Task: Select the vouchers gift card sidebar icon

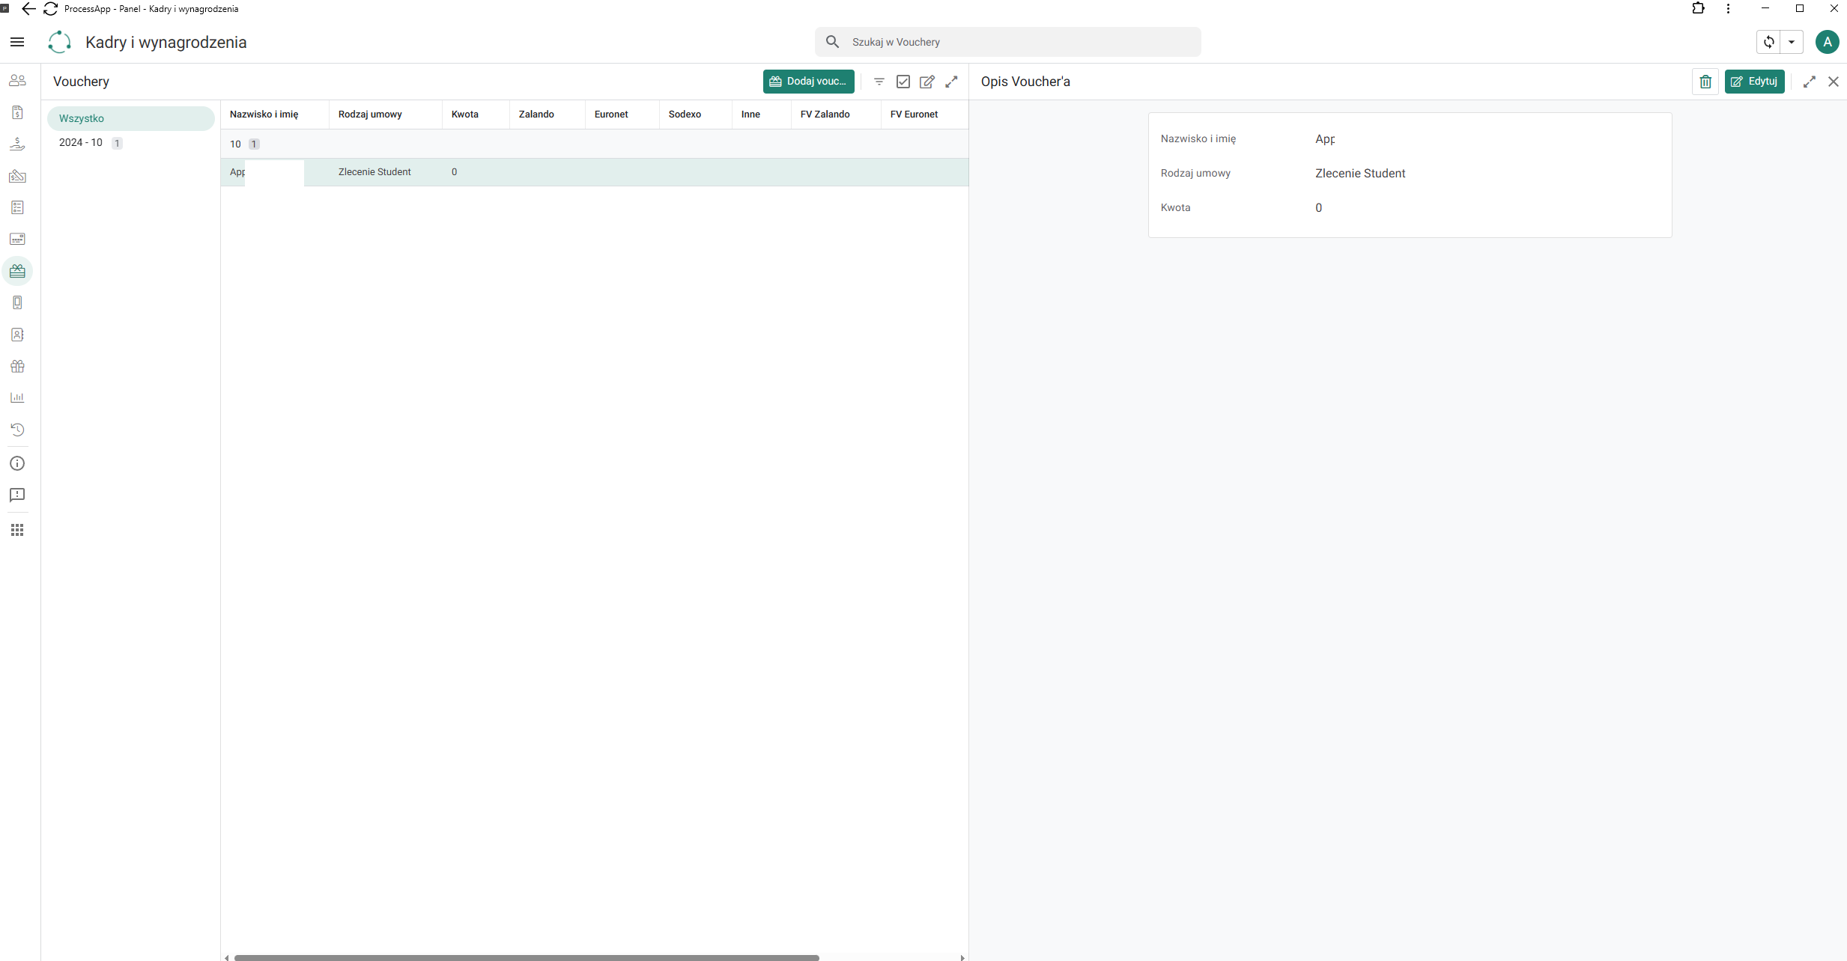Action: 17,271
